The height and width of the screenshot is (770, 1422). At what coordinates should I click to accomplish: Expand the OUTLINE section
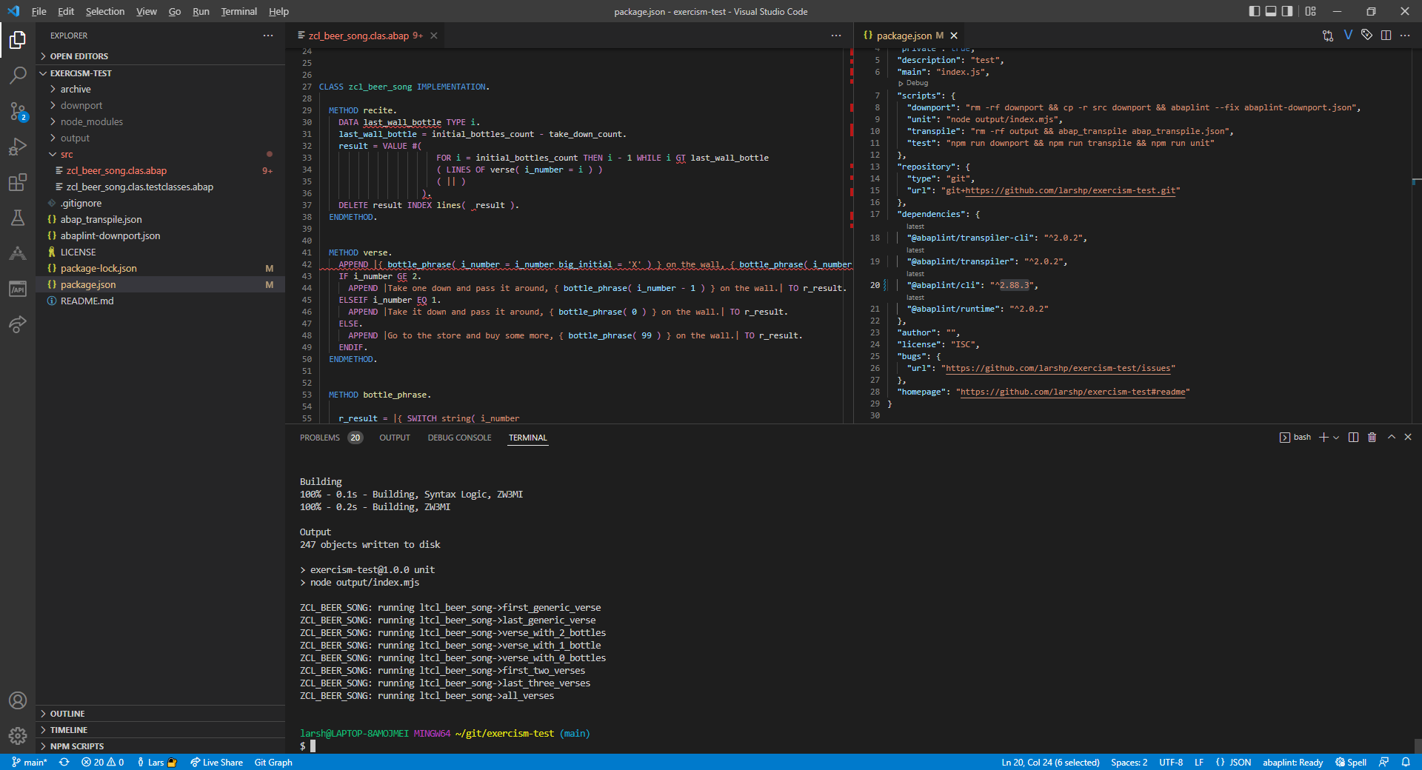(70, 714)
